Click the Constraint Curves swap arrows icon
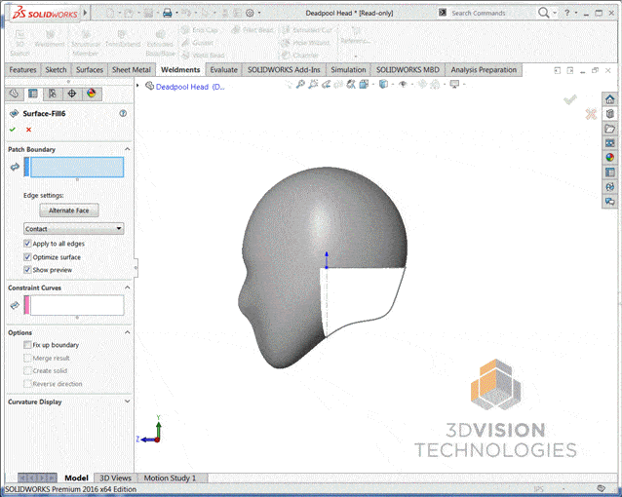622x497 pixels. [x=15, y=305]
